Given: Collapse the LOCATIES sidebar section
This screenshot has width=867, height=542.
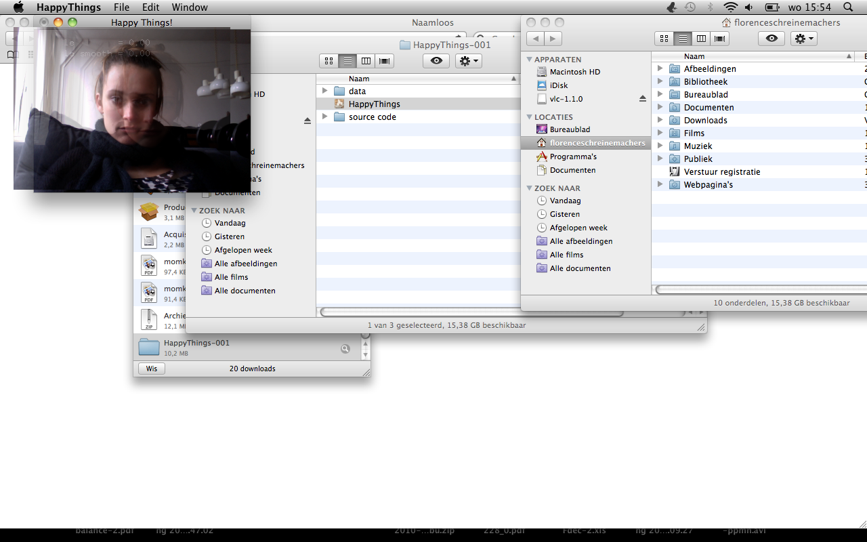Looking at the screenshot, I should [530, 117].
